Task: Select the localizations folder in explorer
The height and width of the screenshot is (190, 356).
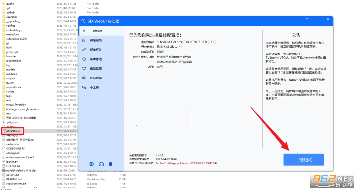Action: 14,61
